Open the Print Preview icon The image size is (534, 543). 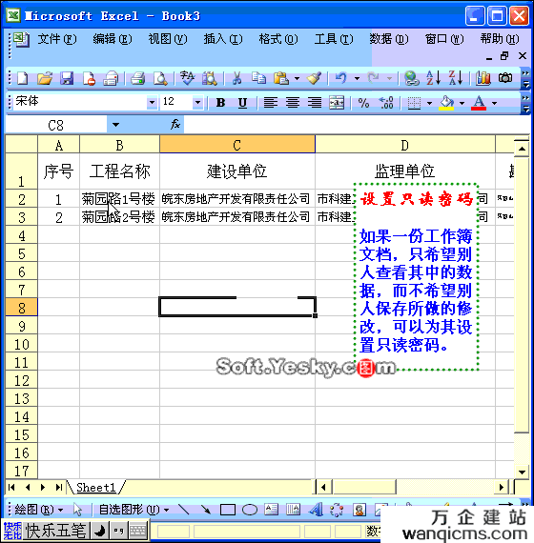coord(160,78)
